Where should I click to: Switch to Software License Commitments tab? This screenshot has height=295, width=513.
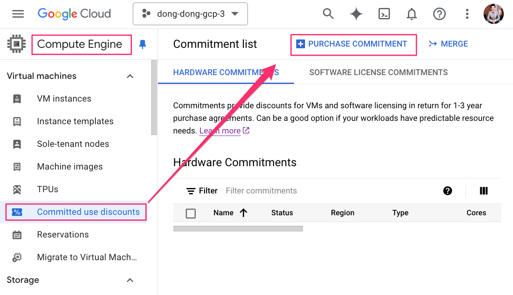click(x=378, y=72)
